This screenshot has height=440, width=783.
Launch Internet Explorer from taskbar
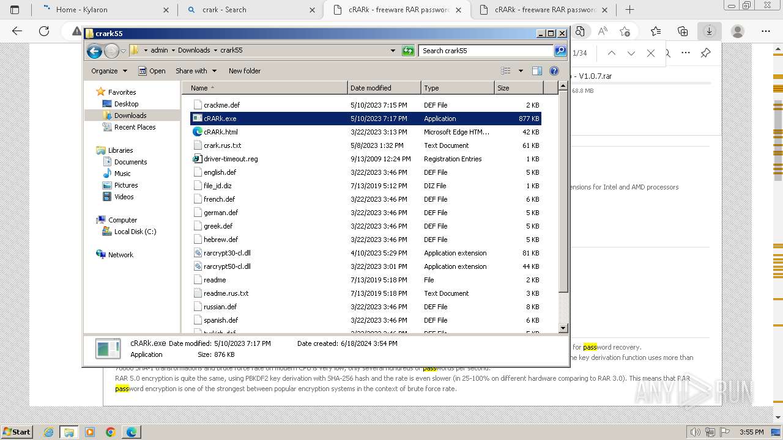tap(49, 432)
